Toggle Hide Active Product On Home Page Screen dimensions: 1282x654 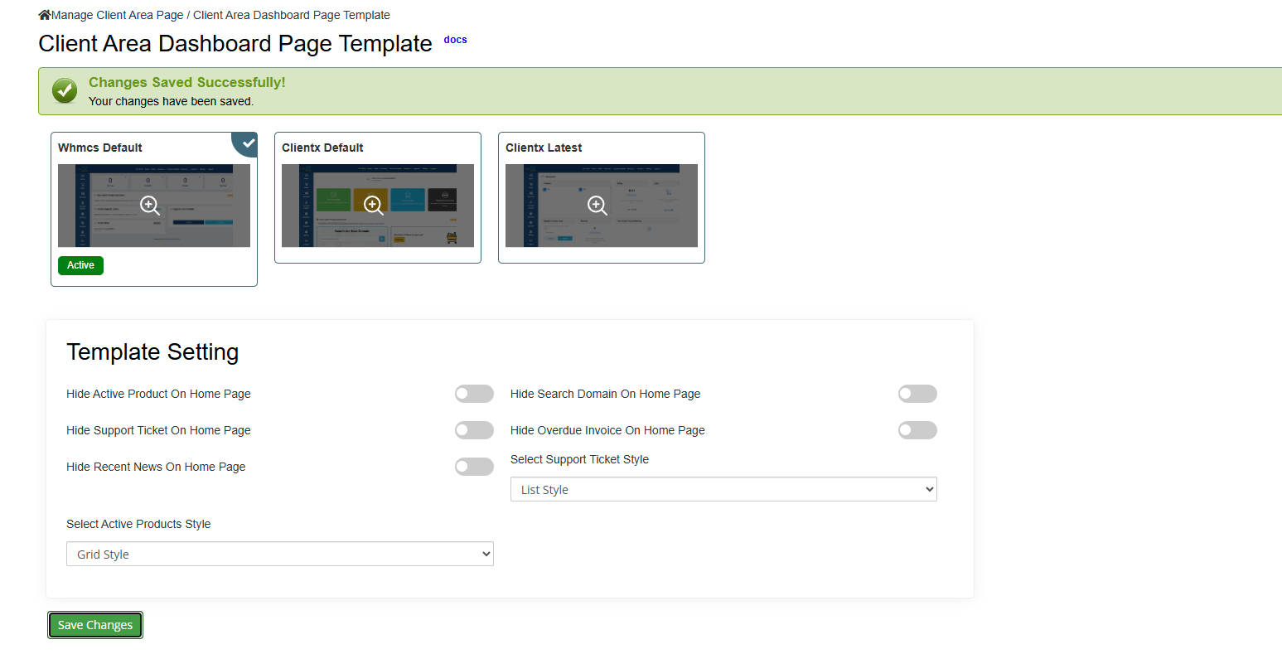point(474,394)
